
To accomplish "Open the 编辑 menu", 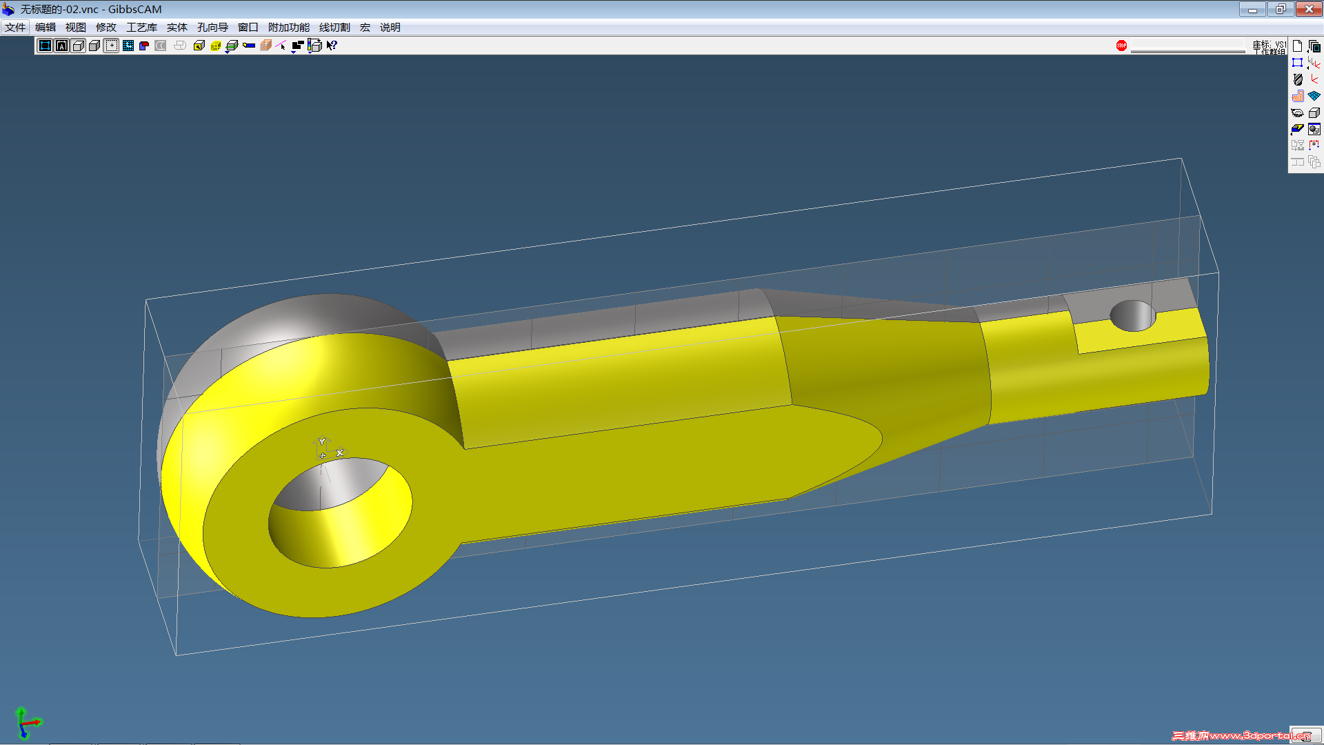I will coord(46,28).
